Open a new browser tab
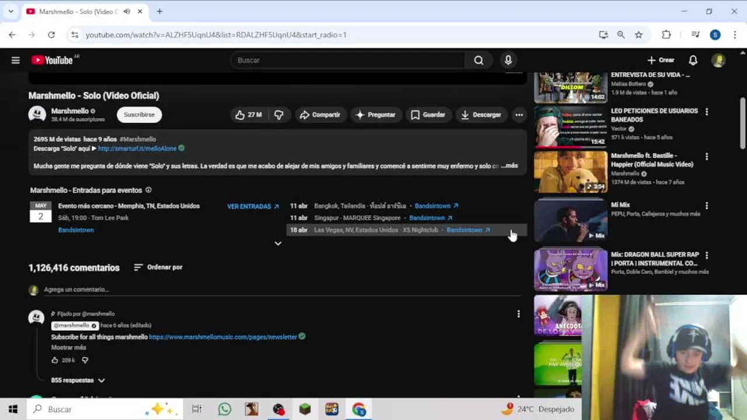The height and width of the screenshot is (420, 747). click(x=159, y=11)
